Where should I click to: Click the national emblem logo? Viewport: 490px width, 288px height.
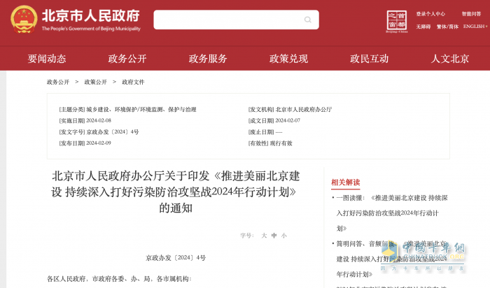(24, 20)
